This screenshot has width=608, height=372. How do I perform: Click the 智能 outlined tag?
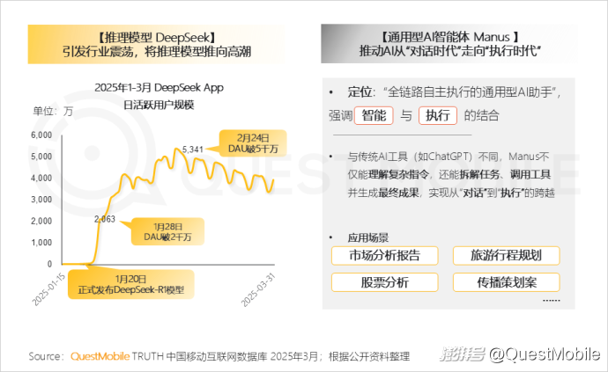pos(374,115)
